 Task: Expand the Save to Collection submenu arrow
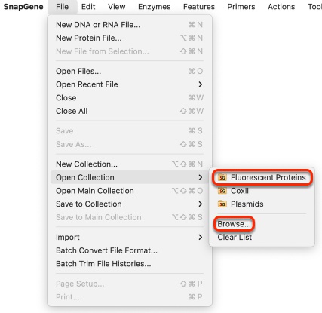pos(200,204)
